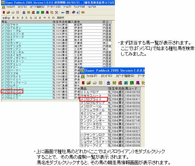Open the ツール(T) menu
This screenshot has height=166, width=195.
[x=67, y=7]
